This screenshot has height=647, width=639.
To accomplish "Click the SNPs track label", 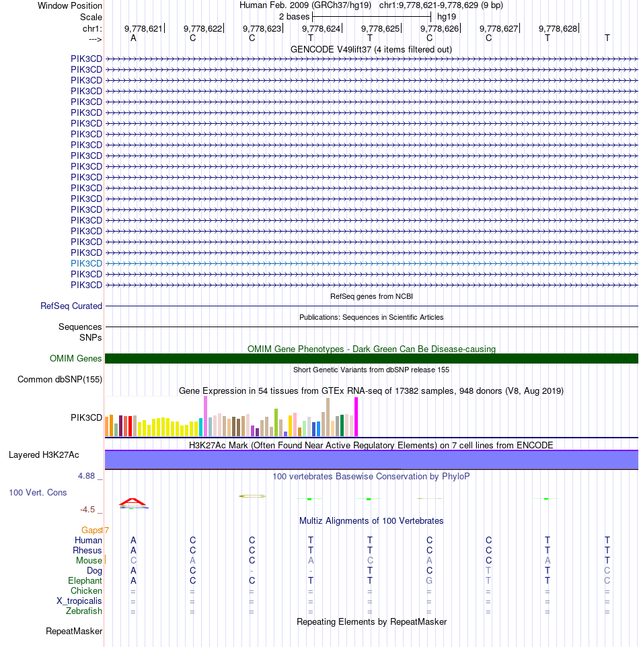I will pos(91,337).
